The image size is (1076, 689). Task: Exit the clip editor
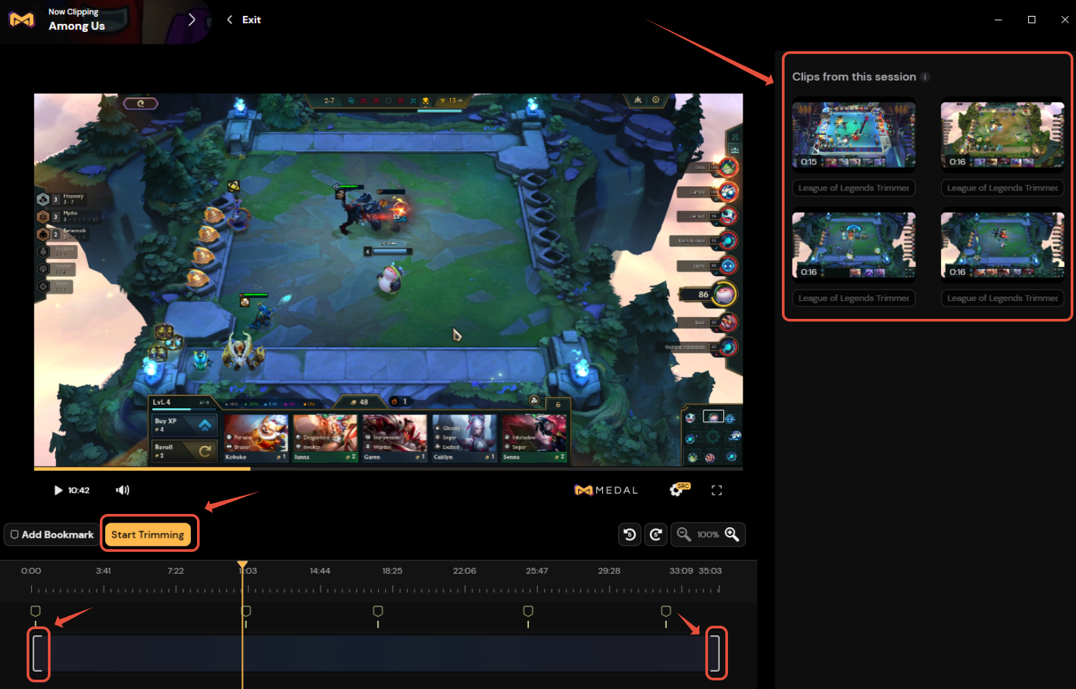tap(252, 19)
